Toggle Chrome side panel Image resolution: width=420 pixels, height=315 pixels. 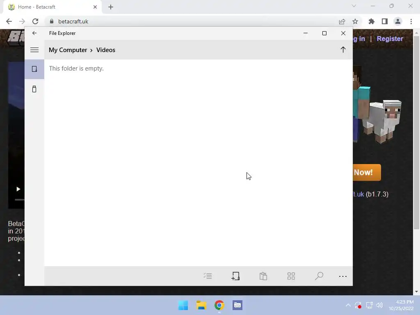pyautogui.click(x=385, y=21)
